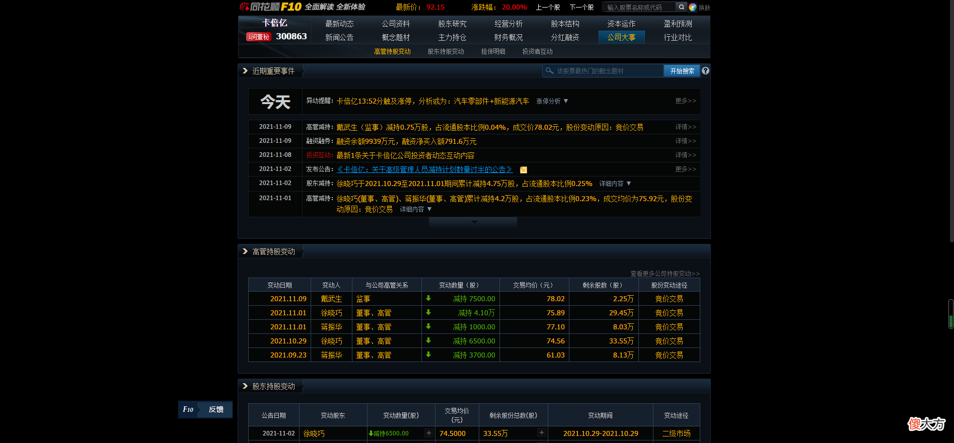This screenshot has height=443, width=954.
Task: Expand more events with the down arrow bar
Action: pyautogui.click(x=473, y=222)
